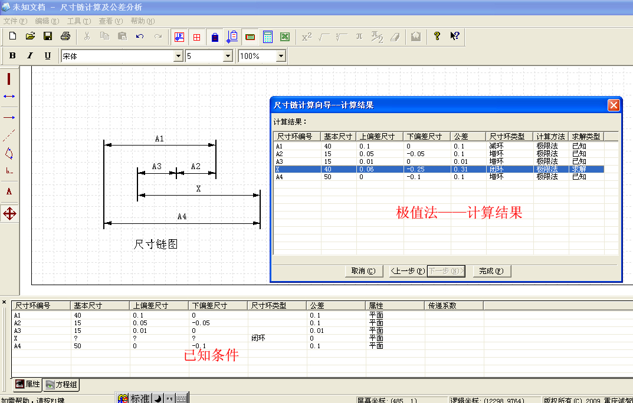Image resolution: width=633 pixels, height=403 pixels.
Task: Click the 基本尺寸 column header in the bottom panel
Action: [100, 306]
